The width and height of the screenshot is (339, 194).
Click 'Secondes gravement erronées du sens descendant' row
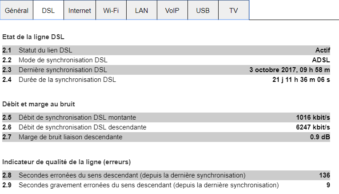[166, 185]
